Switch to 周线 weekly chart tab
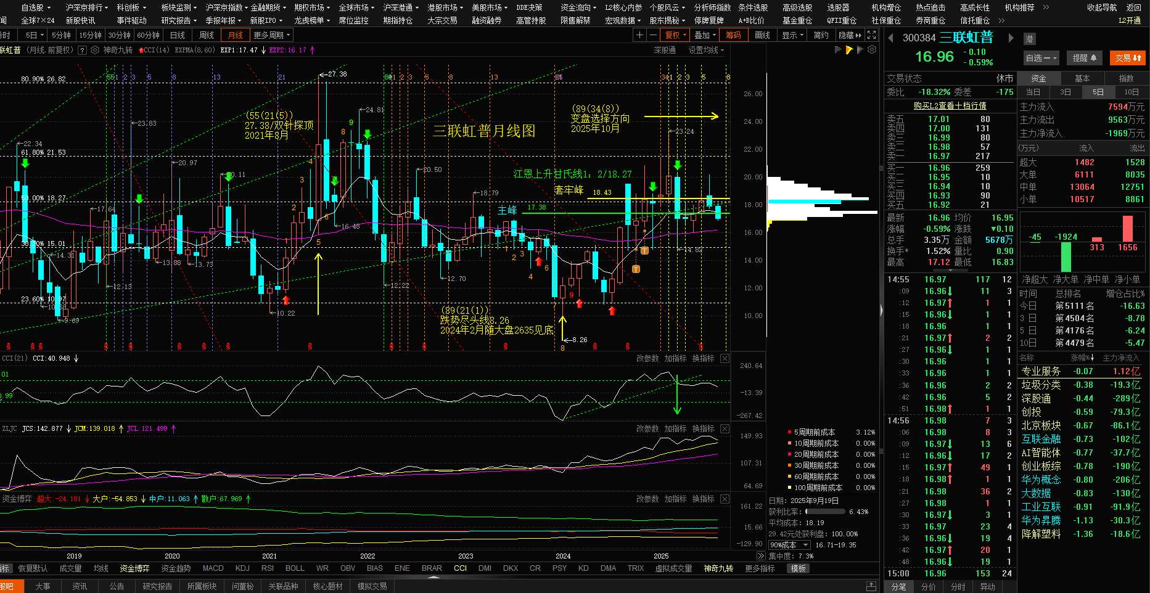The image size is (1150, 593). point(206,35)
